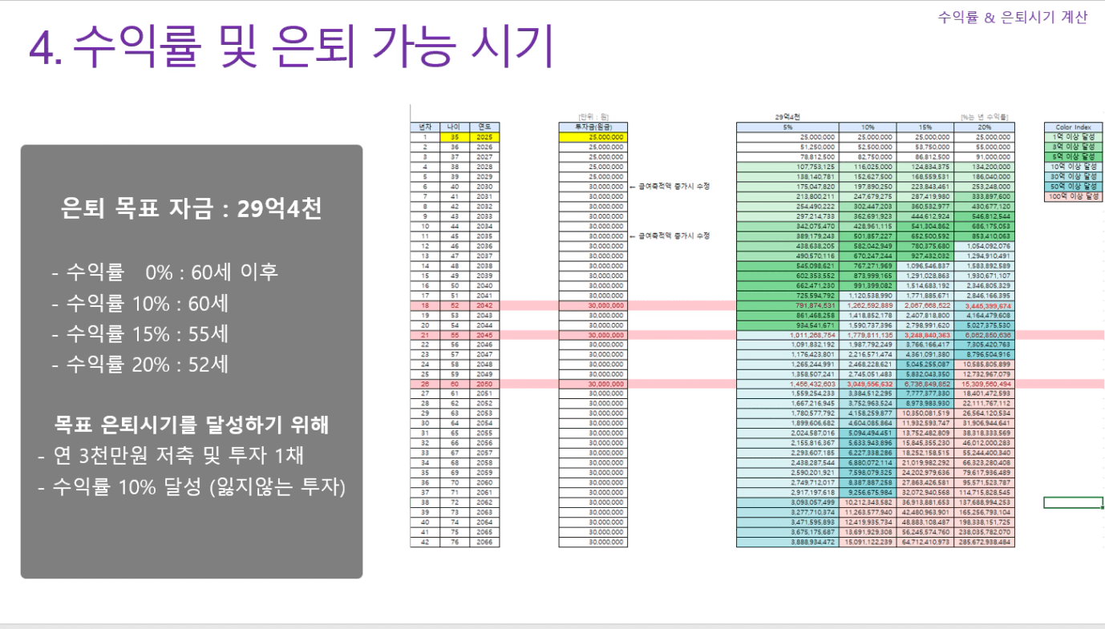Click the '목표 은퇴시기를 달성하기 위해' subheading
This screenshot has width=1105, height=629.
[x=192, y=425]
